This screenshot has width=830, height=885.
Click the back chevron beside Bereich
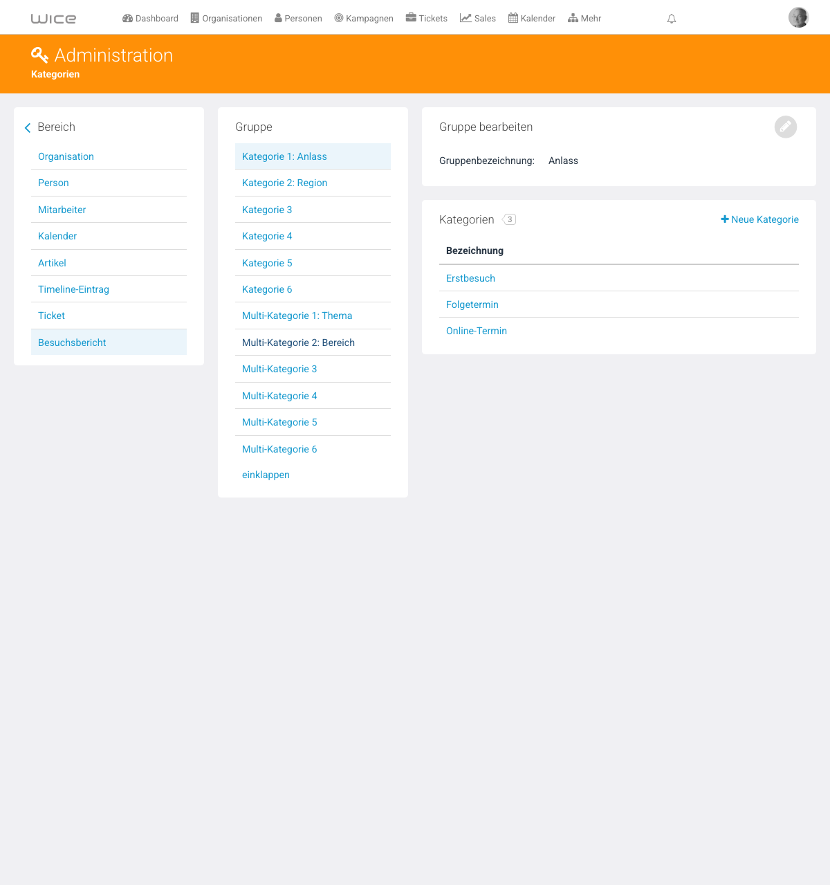pos(28,127)
